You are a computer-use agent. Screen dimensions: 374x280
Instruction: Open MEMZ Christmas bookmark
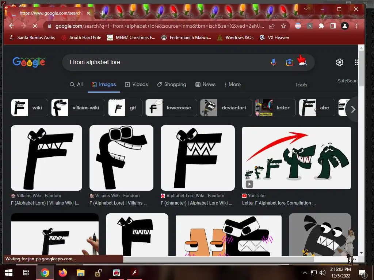pos(131,38)
